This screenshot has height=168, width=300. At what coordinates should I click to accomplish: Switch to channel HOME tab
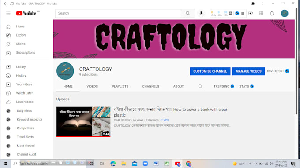68,86
